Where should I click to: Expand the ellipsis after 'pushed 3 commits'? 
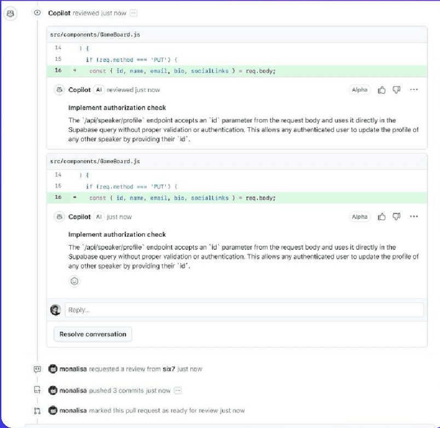click(x=177, y=391)
